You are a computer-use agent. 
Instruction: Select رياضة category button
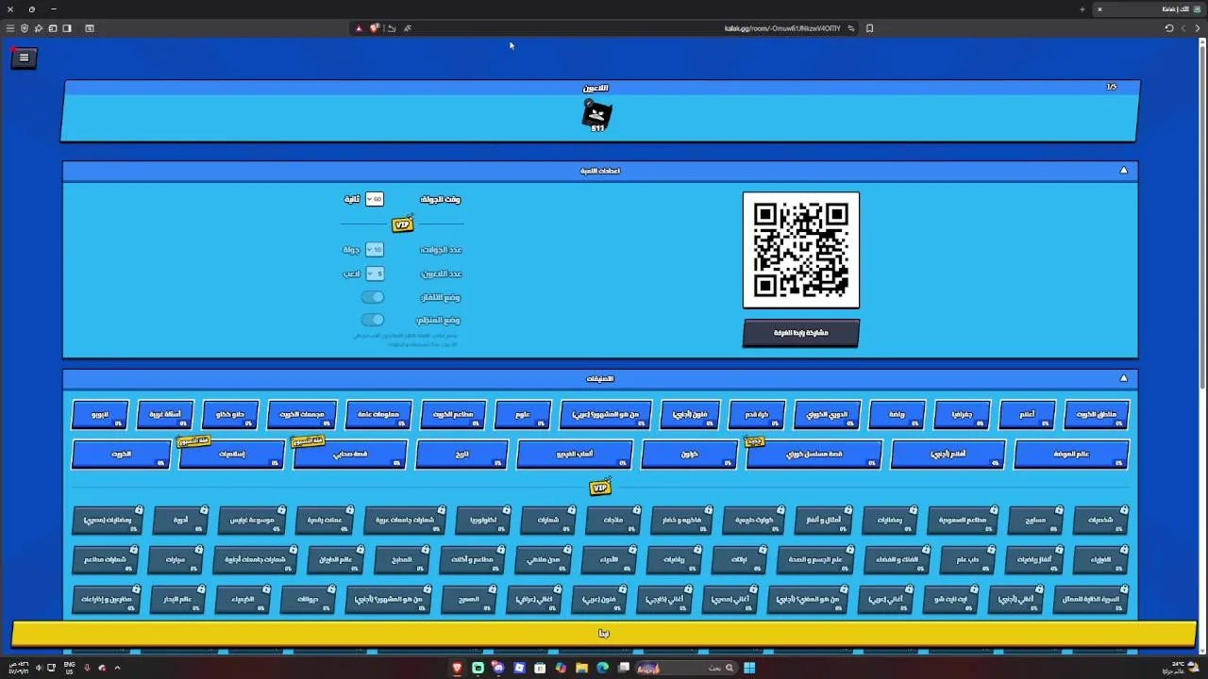898,415
